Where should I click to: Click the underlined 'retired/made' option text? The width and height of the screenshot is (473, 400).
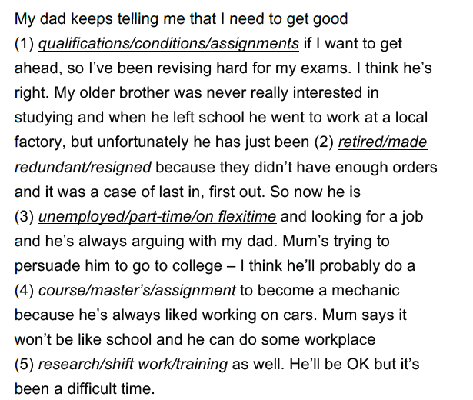coord(382,142)
